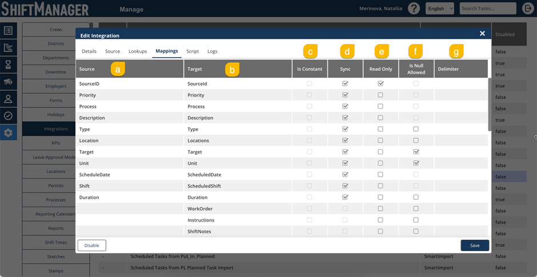Open the Script tab
The width and height of the screenshot is (537, 277).
pyautogui.click(x=193, y=51)
